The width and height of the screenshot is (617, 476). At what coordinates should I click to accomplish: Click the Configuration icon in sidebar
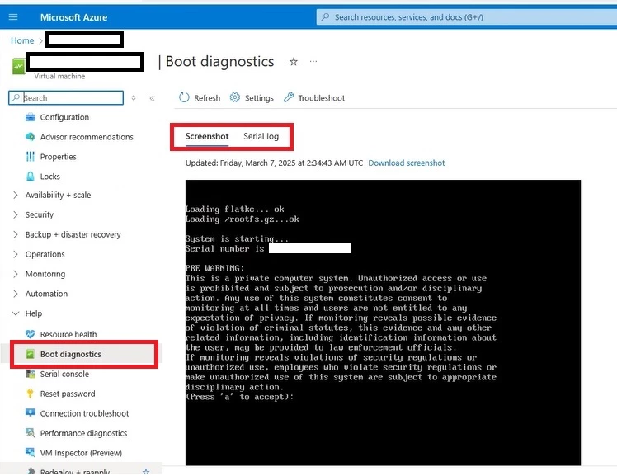(x=31, y=117)
